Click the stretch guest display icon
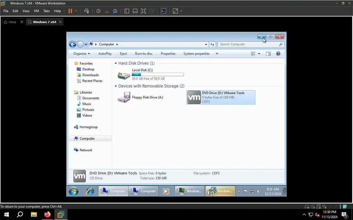 pyautogui.click(x=175, y=11)
